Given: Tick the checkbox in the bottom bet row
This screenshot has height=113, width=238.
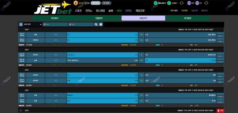Looking at the screenshot, I should [x=21, y=110].
